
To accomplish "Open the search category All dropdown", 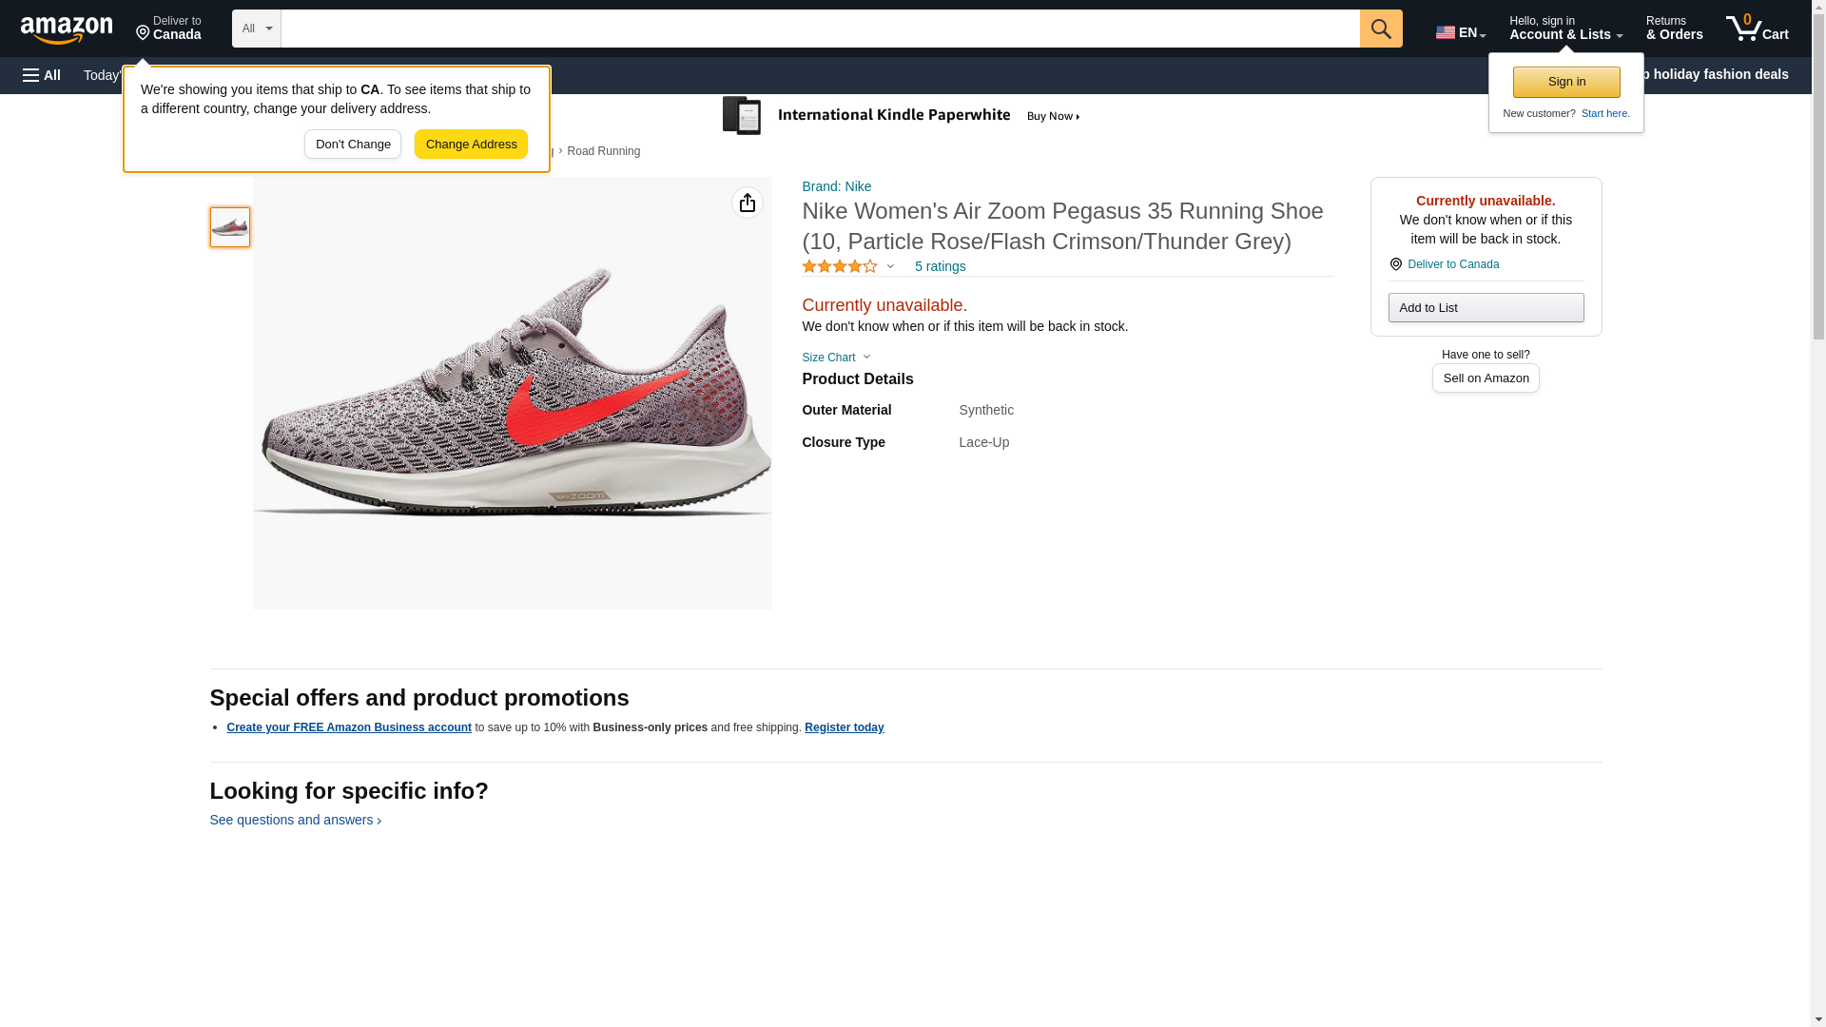I will (x=256, y=29).
